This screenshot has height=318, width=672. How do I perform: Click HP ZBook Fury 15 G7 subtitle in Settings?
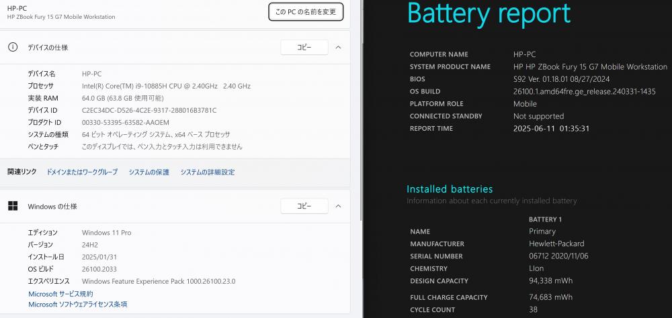pyautogui.click(x=61, y=17)
